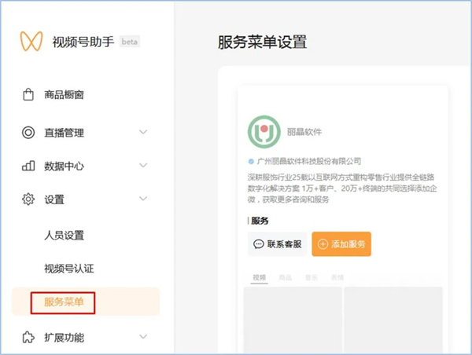This screenshot has height=355, width=472.
Task: Click the chat bubble icon in 联系客服
Action: coord(258,244)
